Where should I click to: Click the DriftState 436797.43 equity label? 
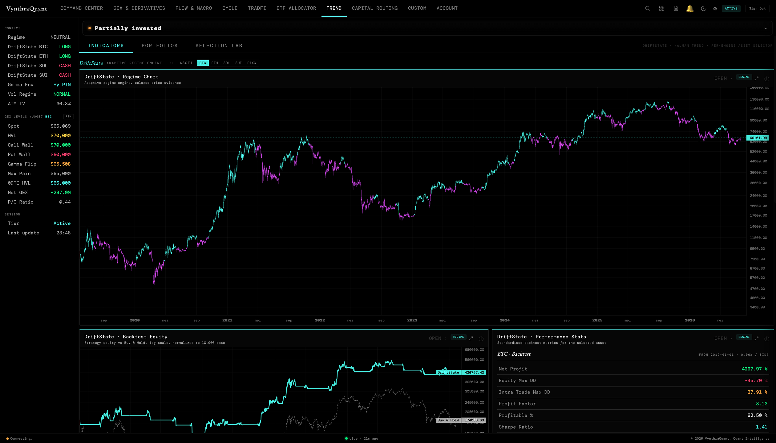tap(461, 373)
